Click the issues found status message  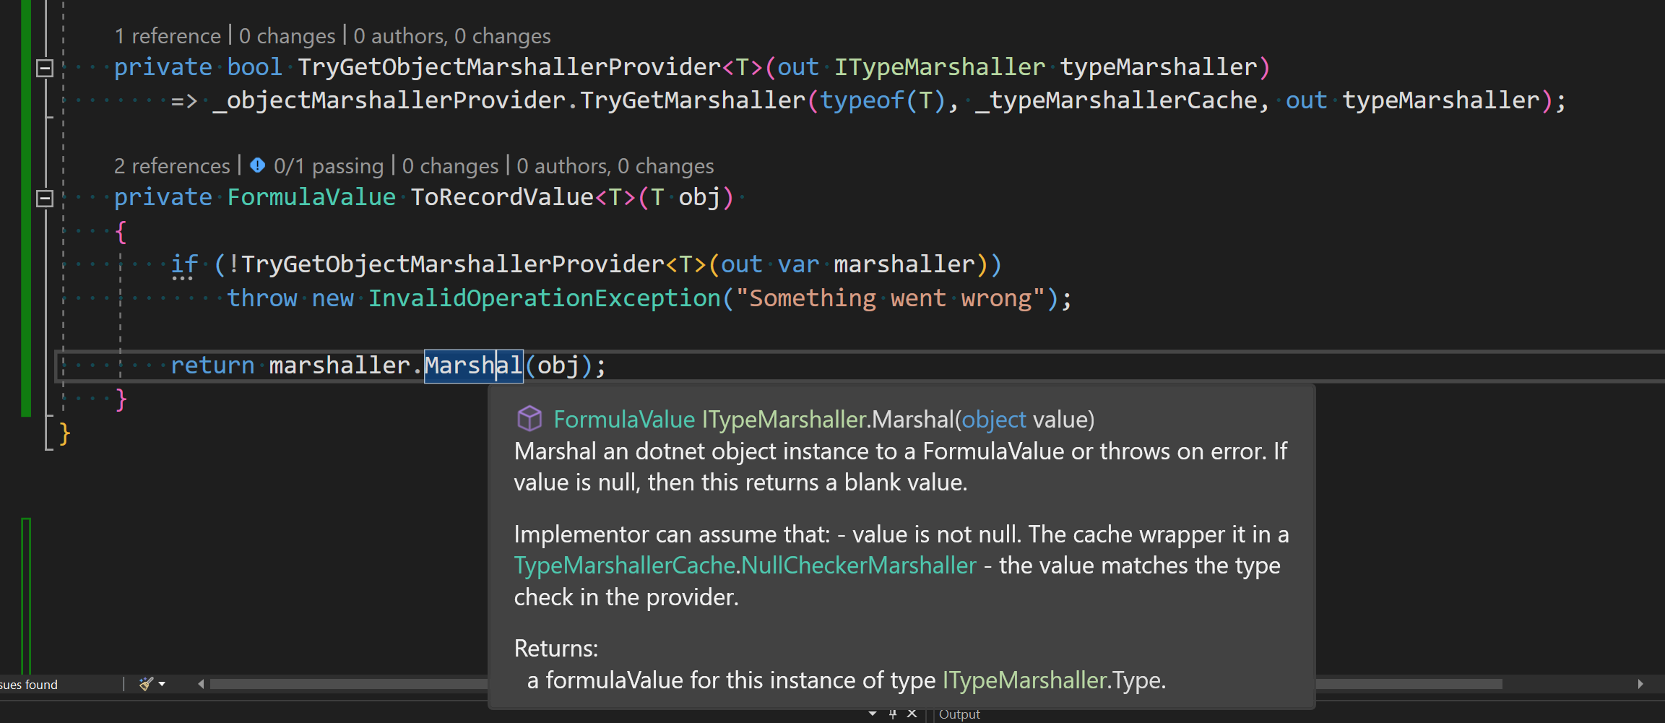(30, 684)
